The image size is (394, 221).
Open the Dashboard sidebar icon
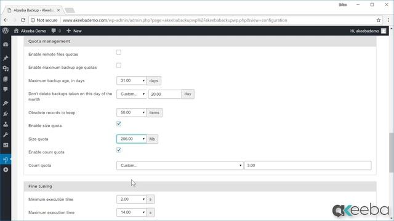click(x=6, y=45)
